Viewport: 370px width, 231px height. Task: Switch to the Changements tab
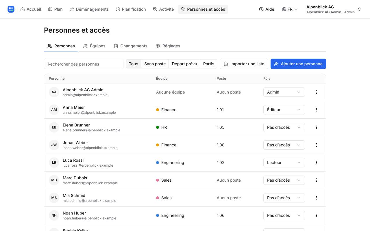pyautogui.click(x=131, y=46)
